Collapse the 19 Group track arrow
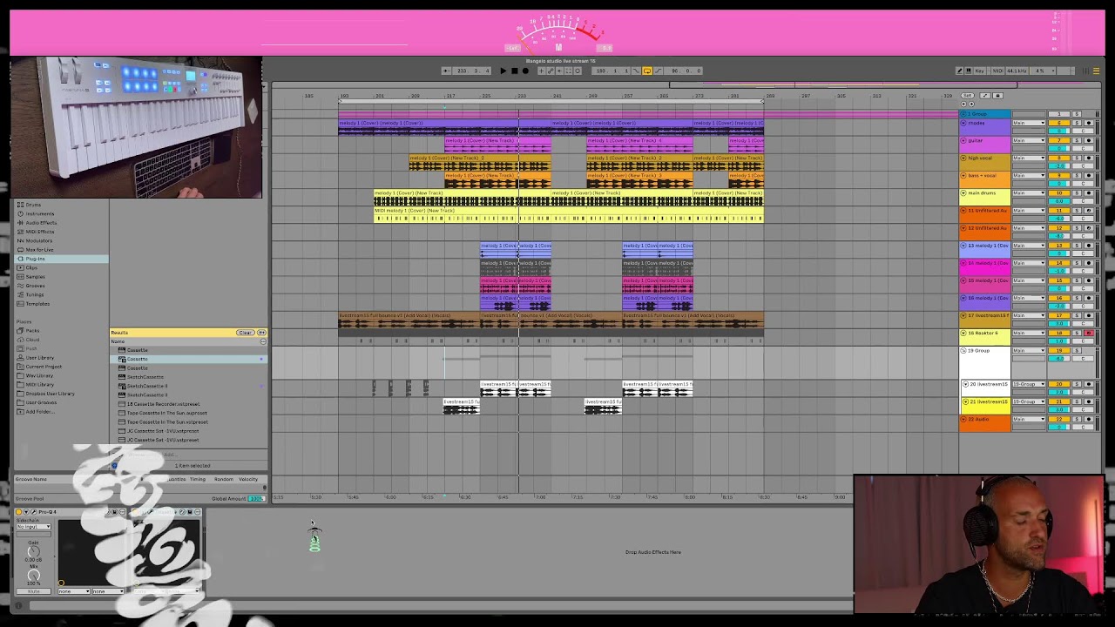 pyautogui.click(x=963, y=350)
